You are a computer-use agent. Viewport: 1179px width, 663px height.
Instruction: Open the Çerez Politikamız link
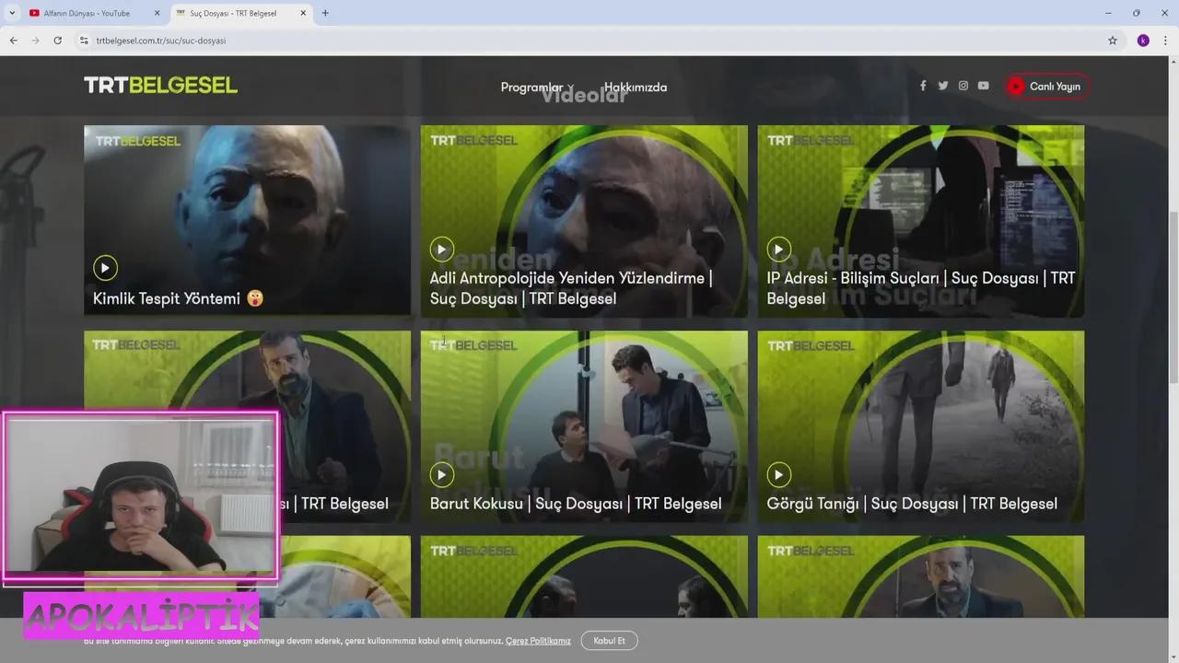538,641
